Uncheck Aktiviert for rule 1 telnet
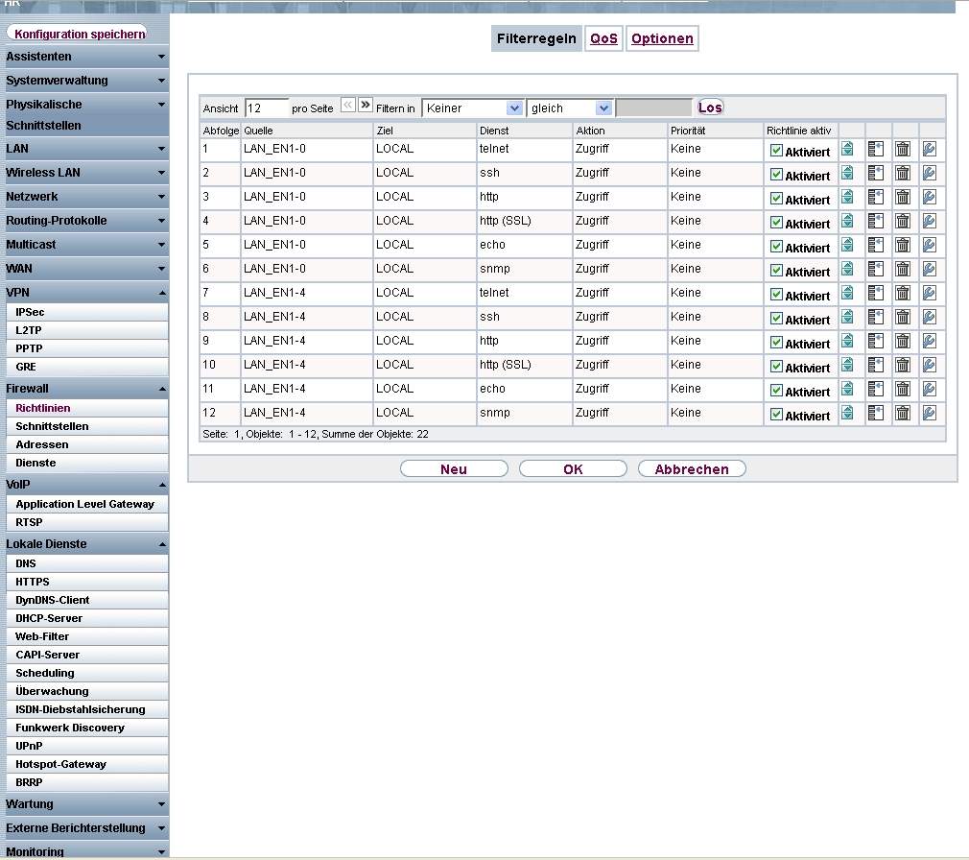 (x=776, y=151)
